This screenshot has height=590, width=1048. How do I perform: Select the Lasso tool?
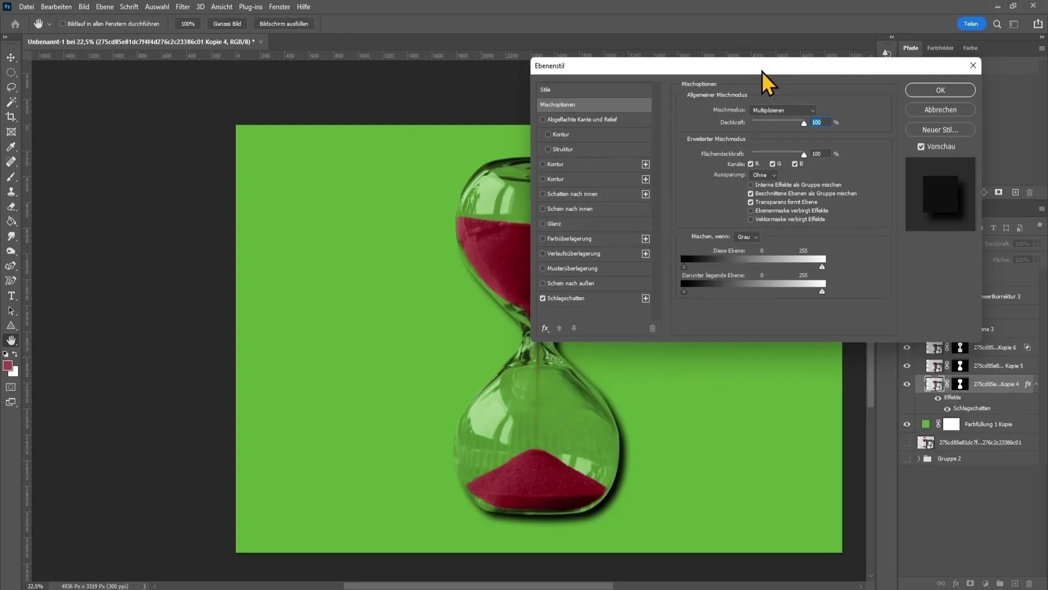11,87
